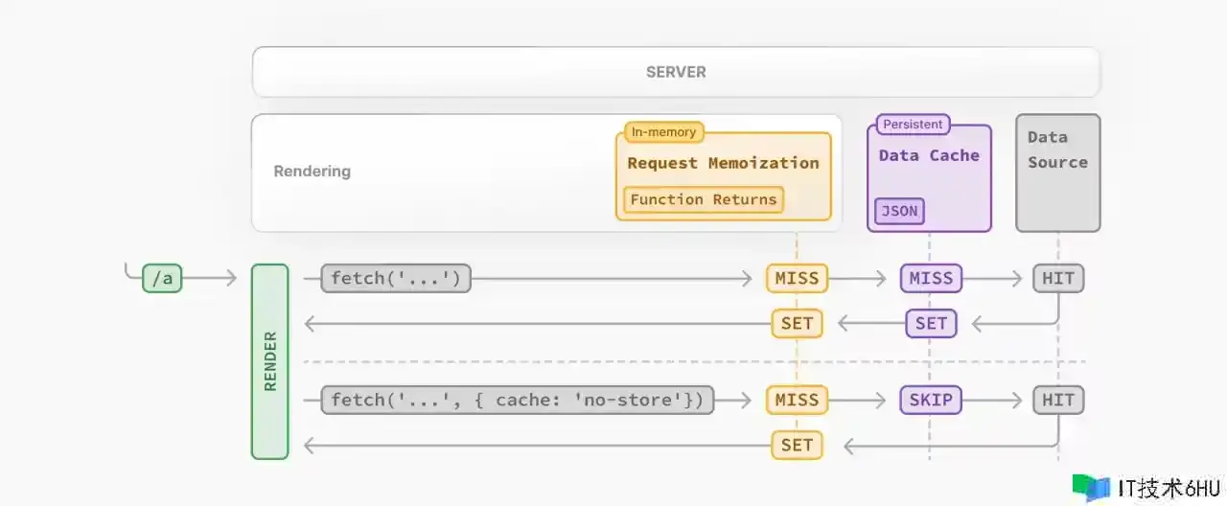
Task: Select the vertical green RENDER bar
Action: 269,361
